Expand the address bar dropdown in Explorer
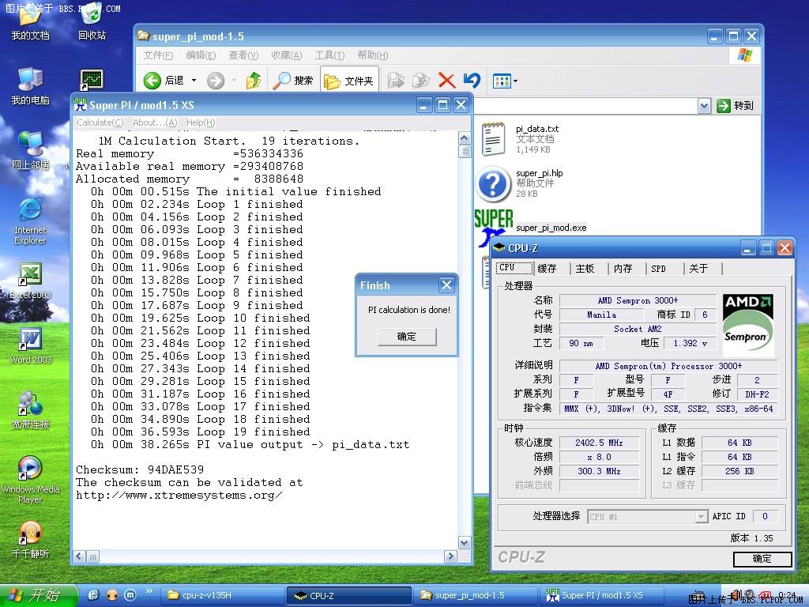This screenshot has height=607, width=809. (x=704, y=106)
